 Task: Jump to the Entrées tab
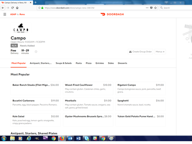pyautogui.click(x=100, y=63)
